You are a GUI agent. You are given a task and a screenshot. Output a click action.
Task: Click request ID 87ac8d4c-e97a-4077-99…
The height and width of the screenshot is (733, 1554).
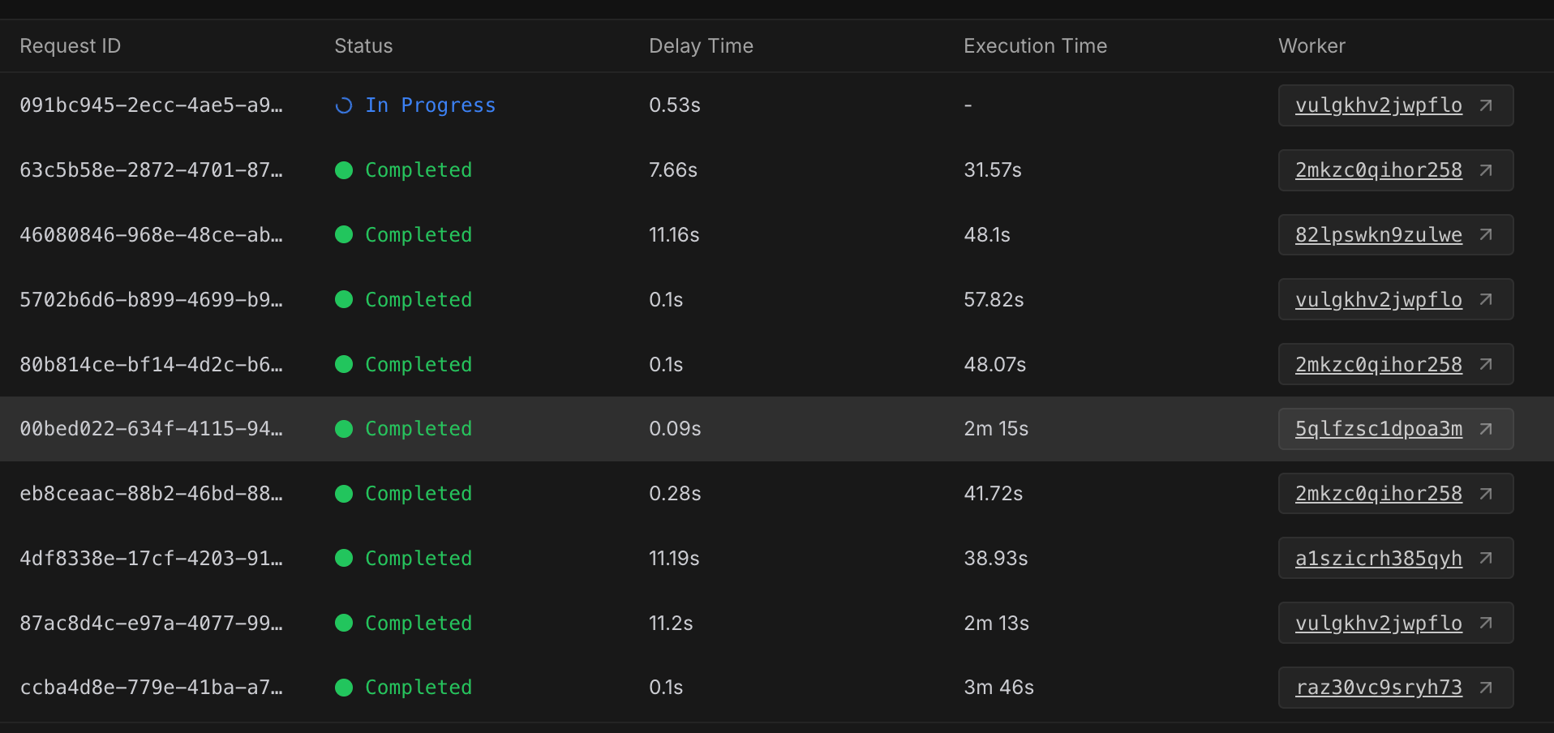151,624
